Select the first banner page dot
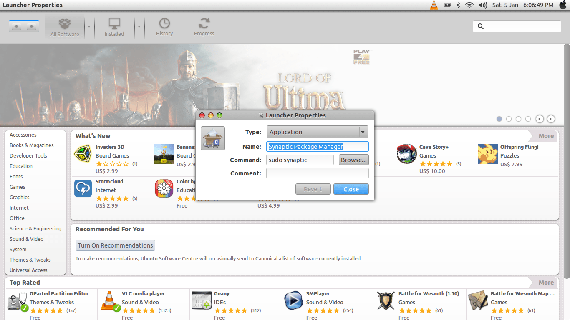The width and height of the screenshot is (570, 320). [499, 119]
